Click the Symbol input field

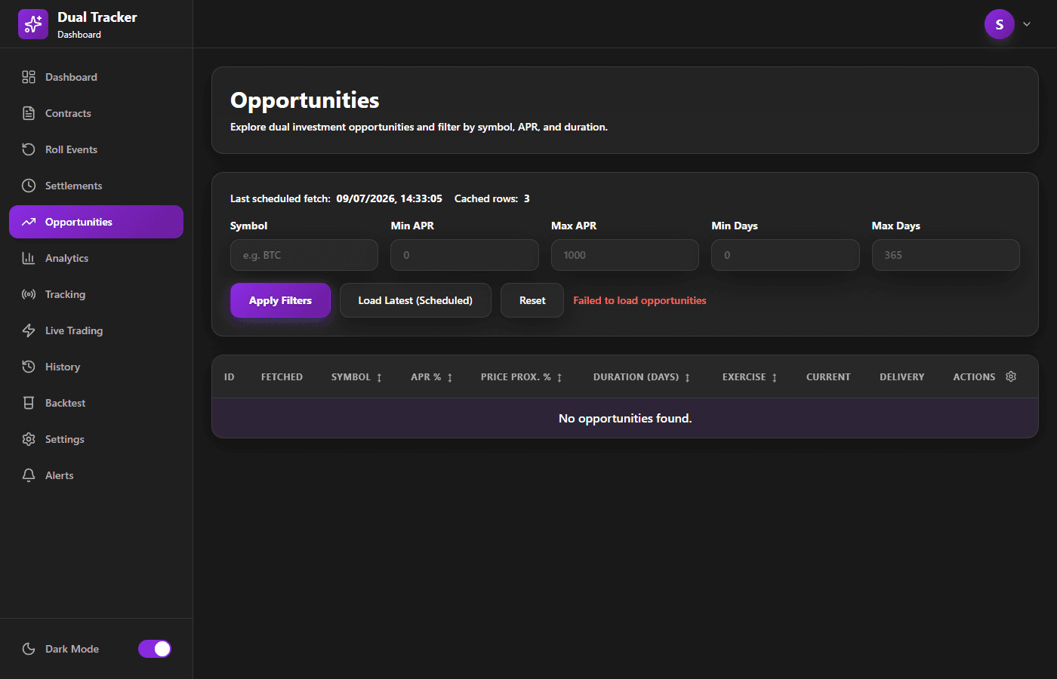(304, 255)
